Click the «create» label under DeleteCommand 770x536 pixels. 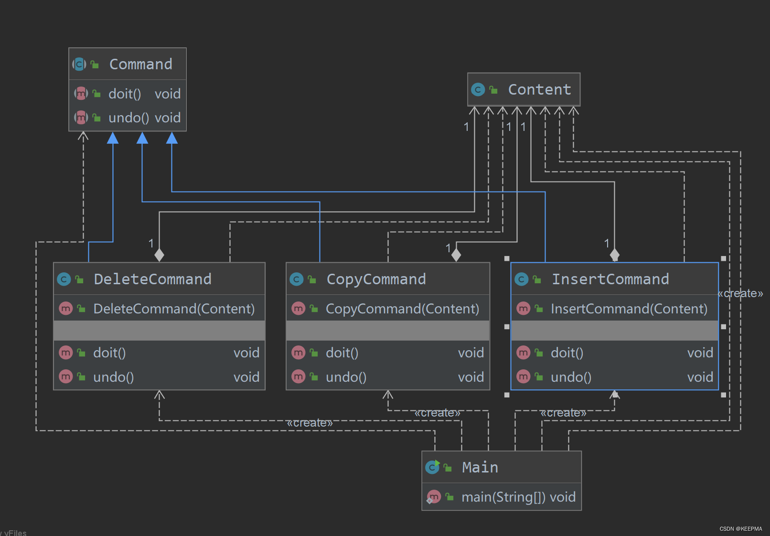[310, 423]
